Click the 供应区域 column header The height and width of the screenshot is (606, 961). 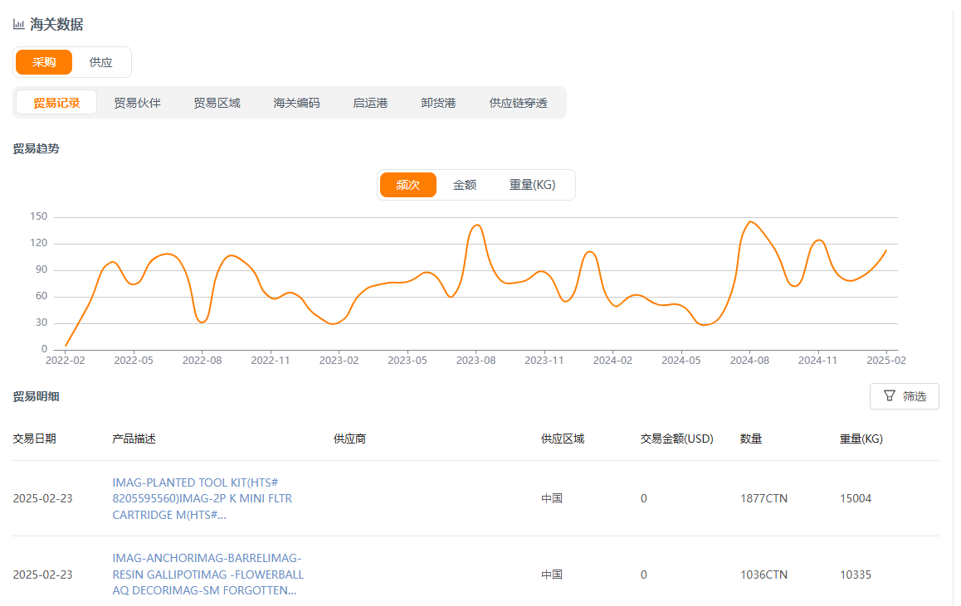[563, 439]
